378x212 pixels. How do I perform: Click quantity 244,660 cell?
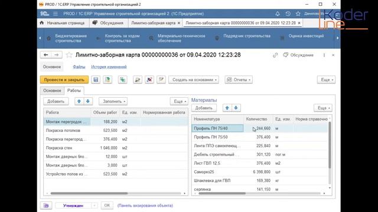(258, 128)
